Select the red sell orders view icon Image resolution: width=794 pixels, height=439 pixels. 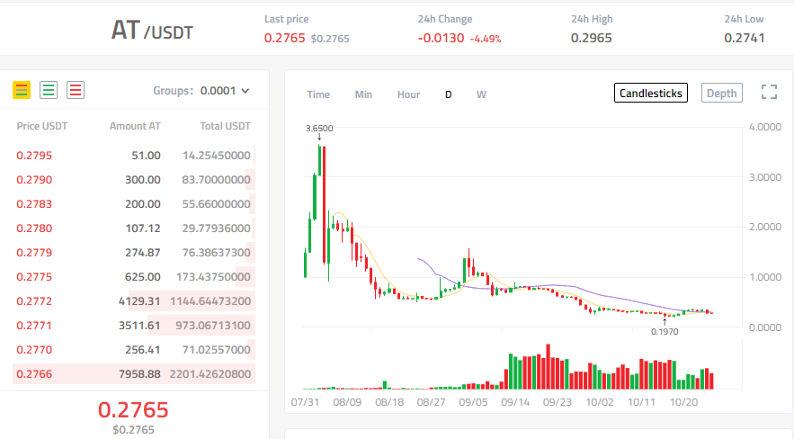pos(76,90)
